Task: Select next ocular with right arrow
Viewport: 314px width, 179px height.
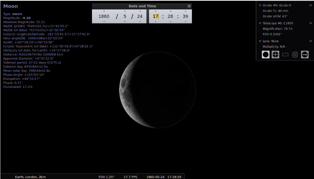Action: point(311,5)
